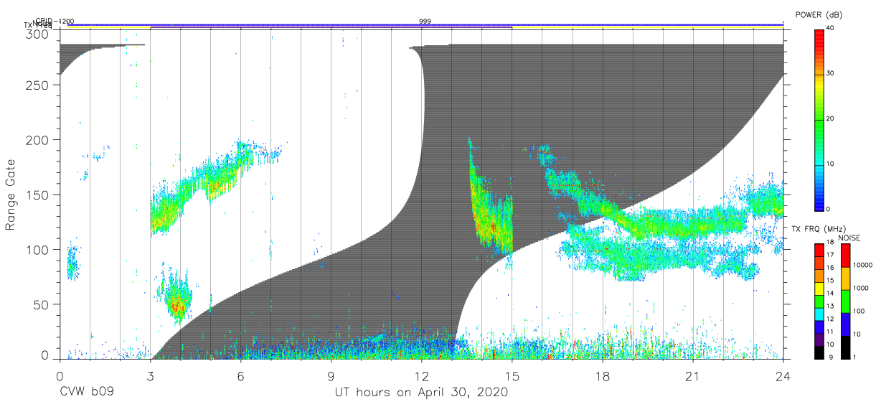Click the '10' label on NOISE scale
The width and height of the screenshot is (881, 407).
click(x=857, y=335)
